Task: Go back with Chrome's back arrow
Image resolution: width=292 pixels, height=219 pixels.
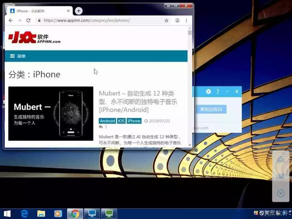Action: click(x=11, y=21)
